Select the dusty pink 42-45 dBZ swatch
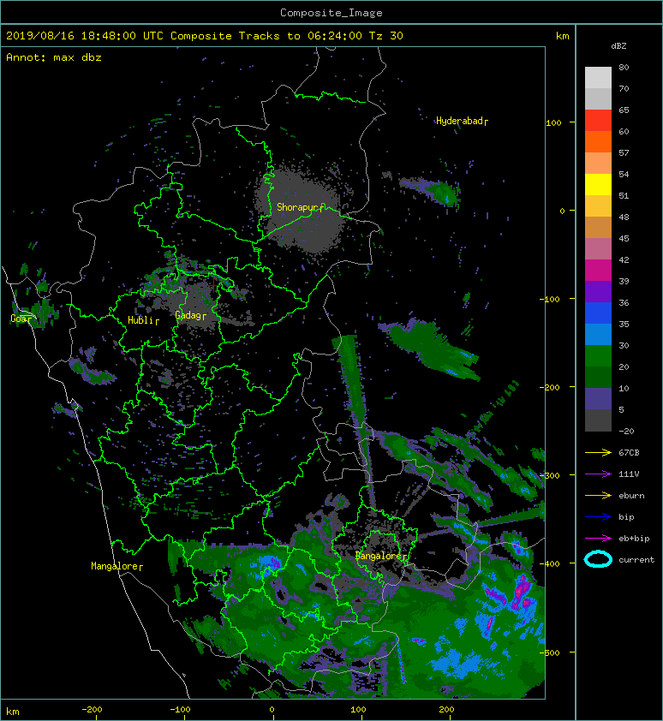The image size is (663, 721). [x=598, y=249]
